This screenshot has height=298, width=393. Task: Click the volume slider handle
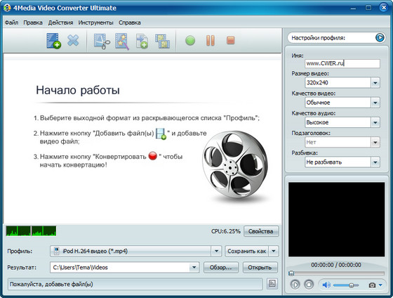tap(352, 285)
